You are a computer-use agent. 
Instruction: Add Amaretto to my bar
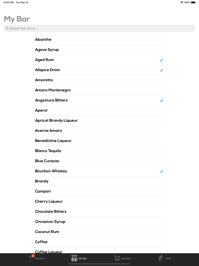[99, 80]
